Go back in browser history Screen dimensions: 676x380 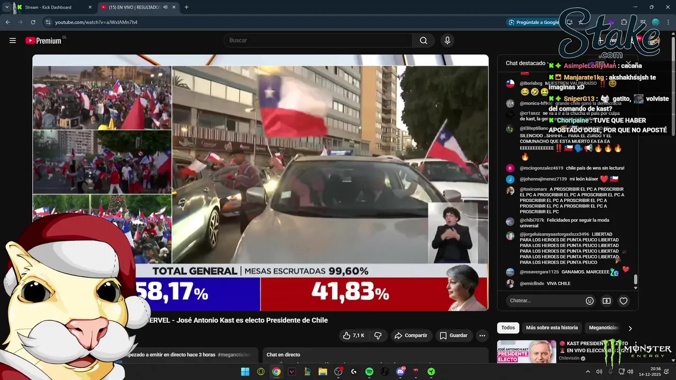pyautogui.click(x=8, y=22)
